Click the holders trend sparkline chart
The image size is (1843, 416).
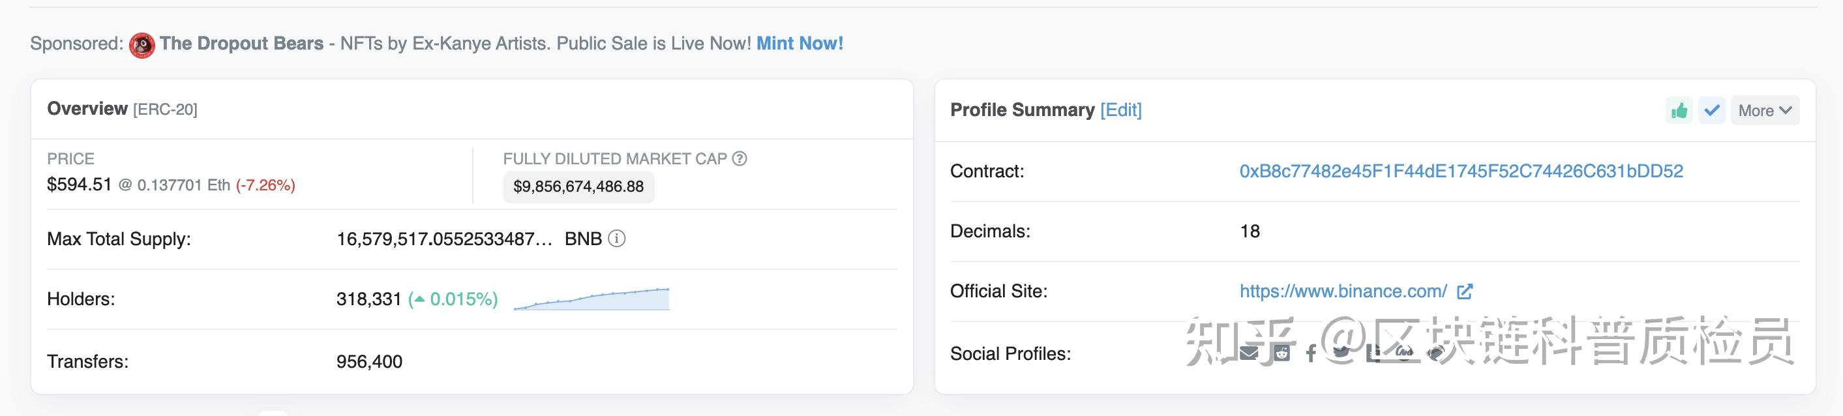pyautogui.click(x=592, y=299)
